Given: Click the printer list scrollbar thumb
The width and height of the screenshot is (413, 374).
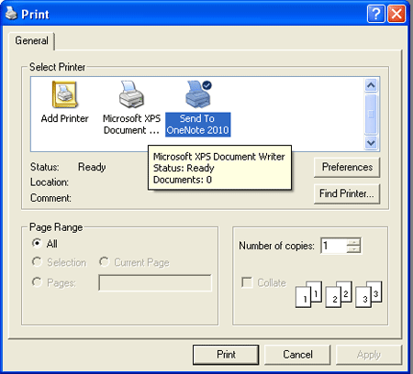Looking at the screenshot, I should [371, 114].
